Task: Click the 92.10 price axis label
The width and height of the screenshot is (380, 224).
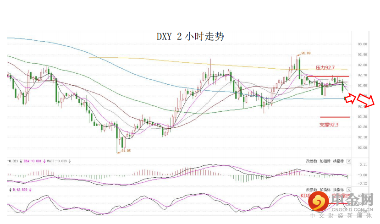Action: coord(362,137)
